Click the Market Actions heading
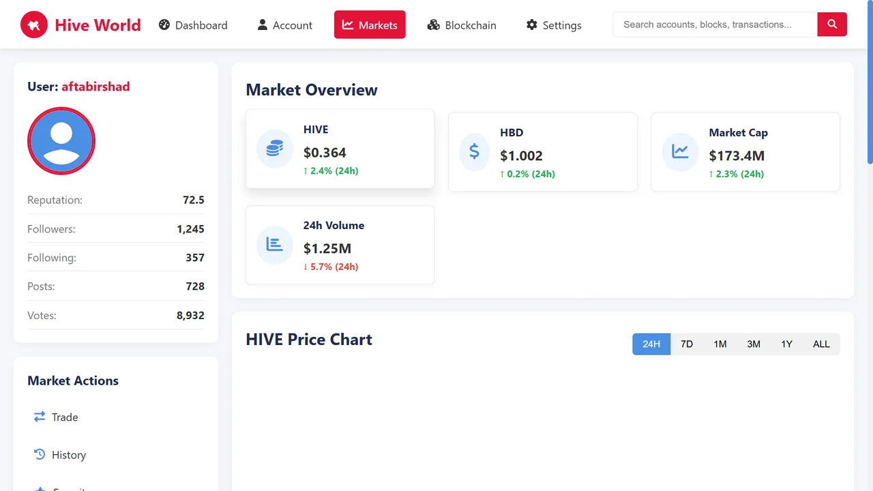 coord(73,381)
